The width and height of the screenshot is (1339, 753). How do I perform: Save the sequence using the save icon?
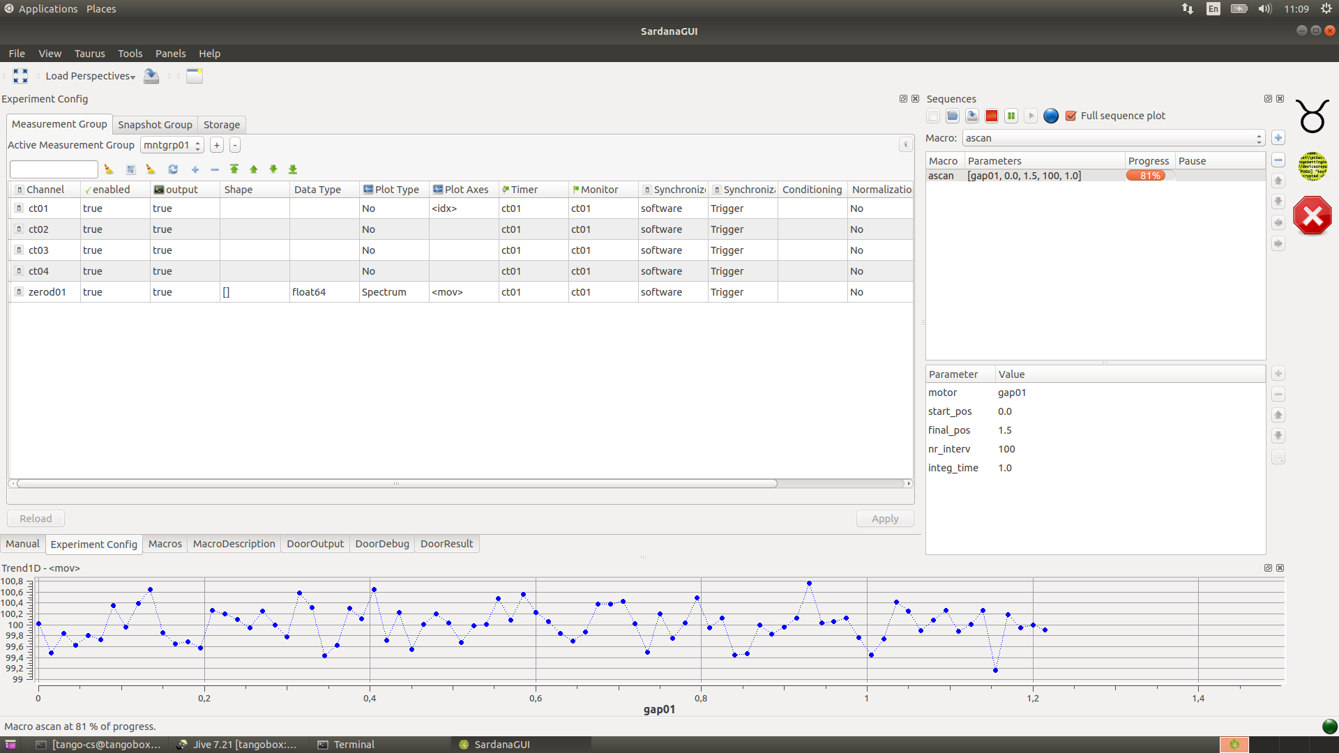(972, 116)
